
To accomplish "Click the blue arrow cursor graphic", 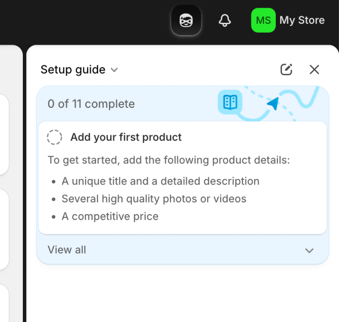I will point(274,103).
